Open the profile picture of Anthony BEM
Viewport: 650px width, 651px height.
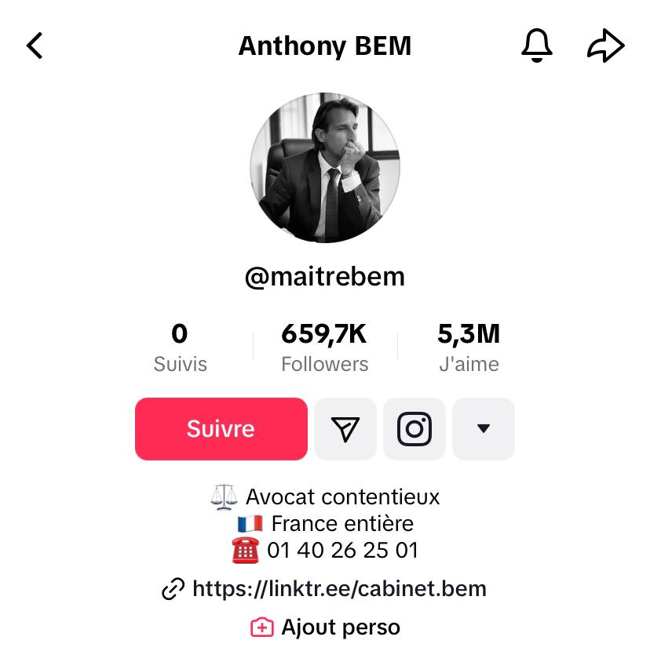325,167
